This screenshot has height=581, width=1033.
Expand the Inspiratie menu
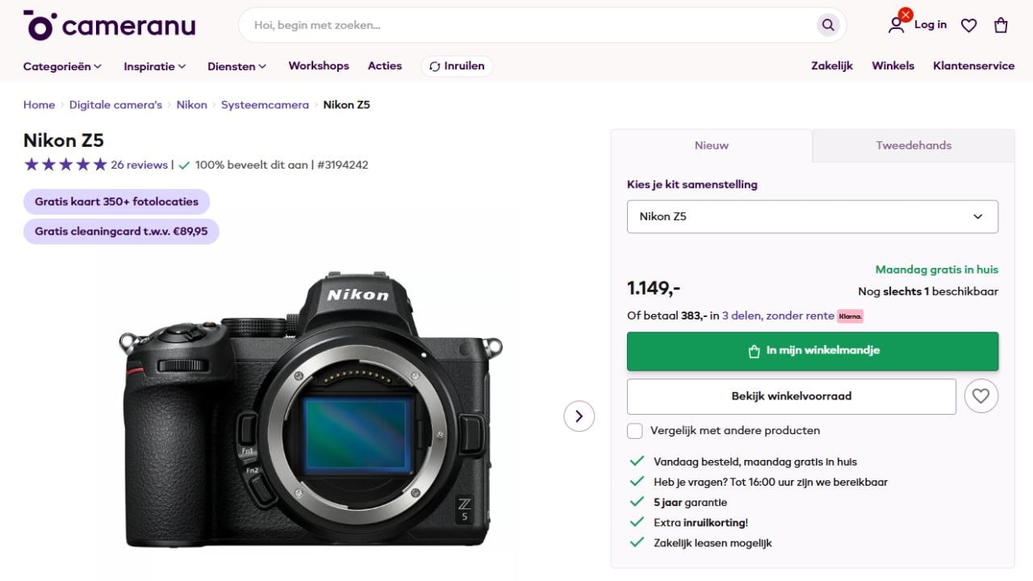point(155,66)
